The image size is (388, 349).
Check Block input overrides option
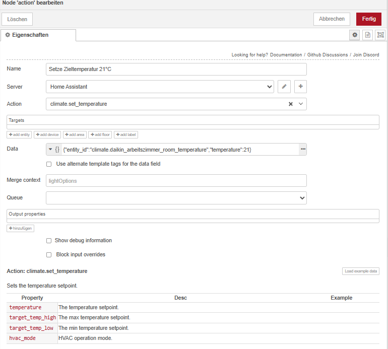pyautogui.click(x=49, y=255)
